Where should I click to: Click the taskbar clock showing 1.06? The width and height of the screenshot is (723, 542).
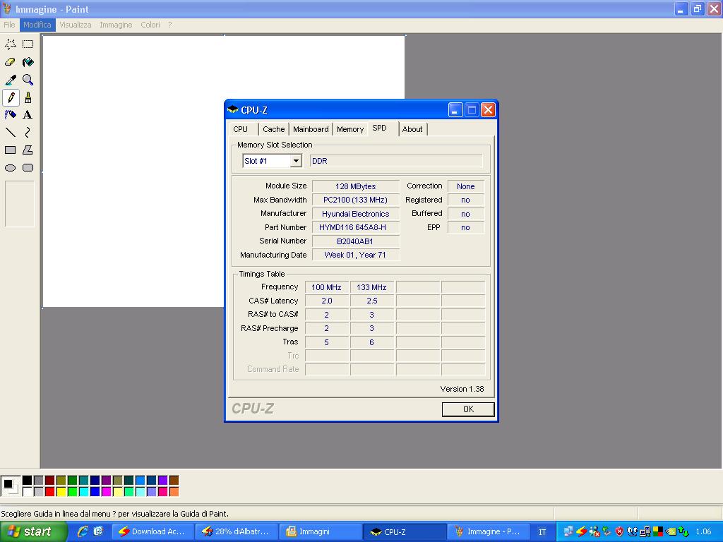(703, 532)
